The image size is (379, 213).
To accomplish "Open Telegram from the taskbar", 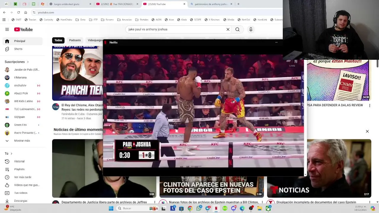I will [208, 208].
